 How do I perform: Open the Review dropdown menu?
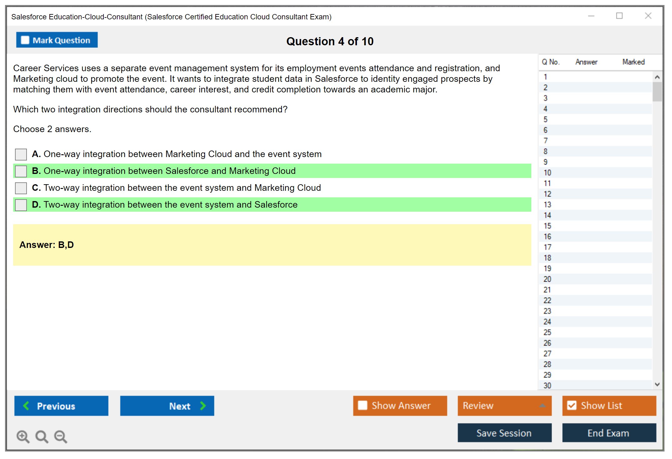click(504, 406)
